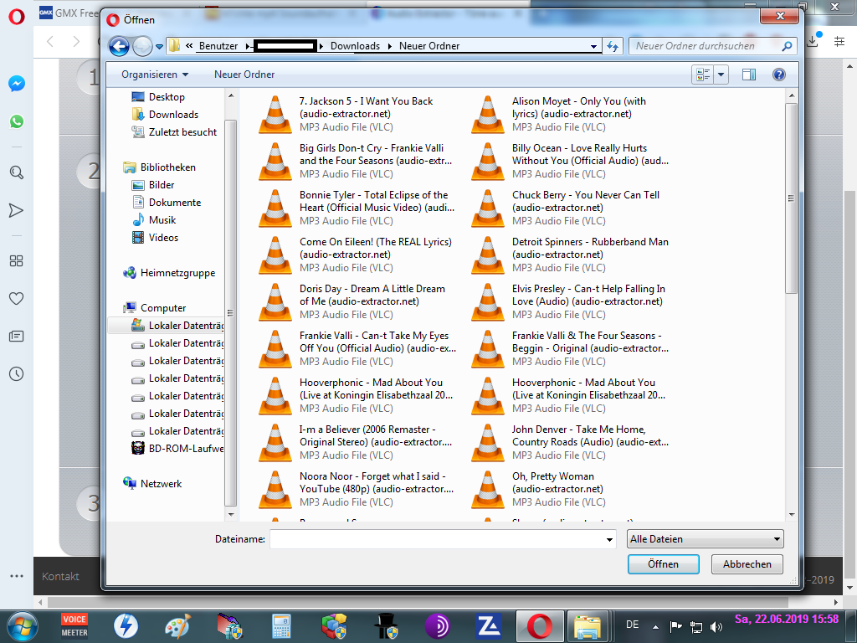Open Opera easy setup sliders icon

(839, 41)
